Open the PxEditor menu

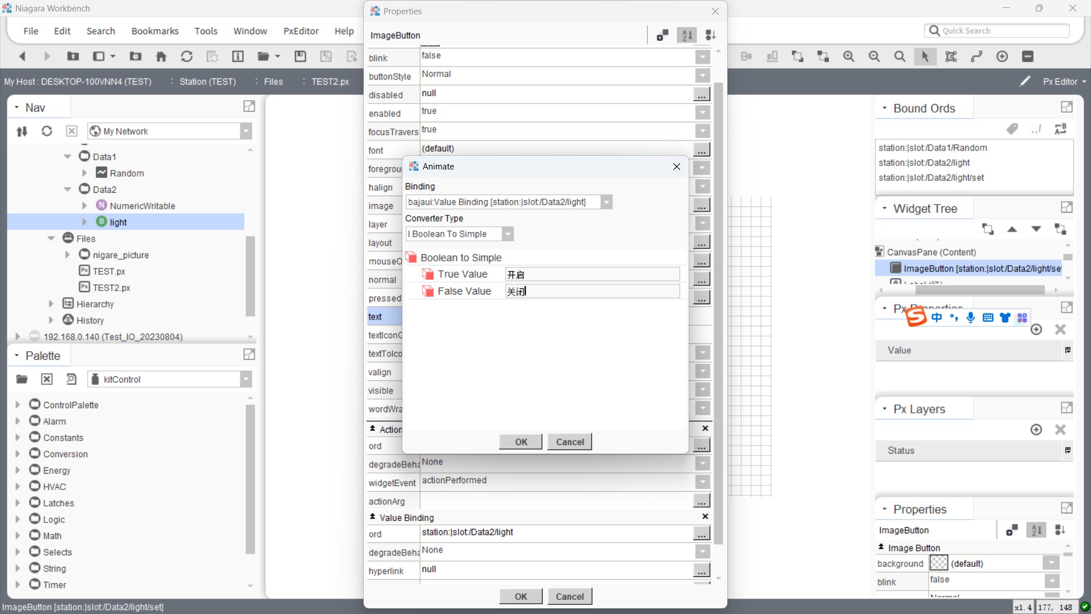tap(301, 31)
